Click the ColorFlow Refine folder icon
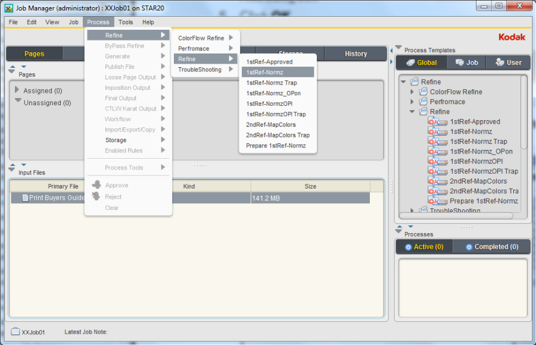Image resolution: width=536 pixels, height=345 pixels. click(x=423, y=92)
